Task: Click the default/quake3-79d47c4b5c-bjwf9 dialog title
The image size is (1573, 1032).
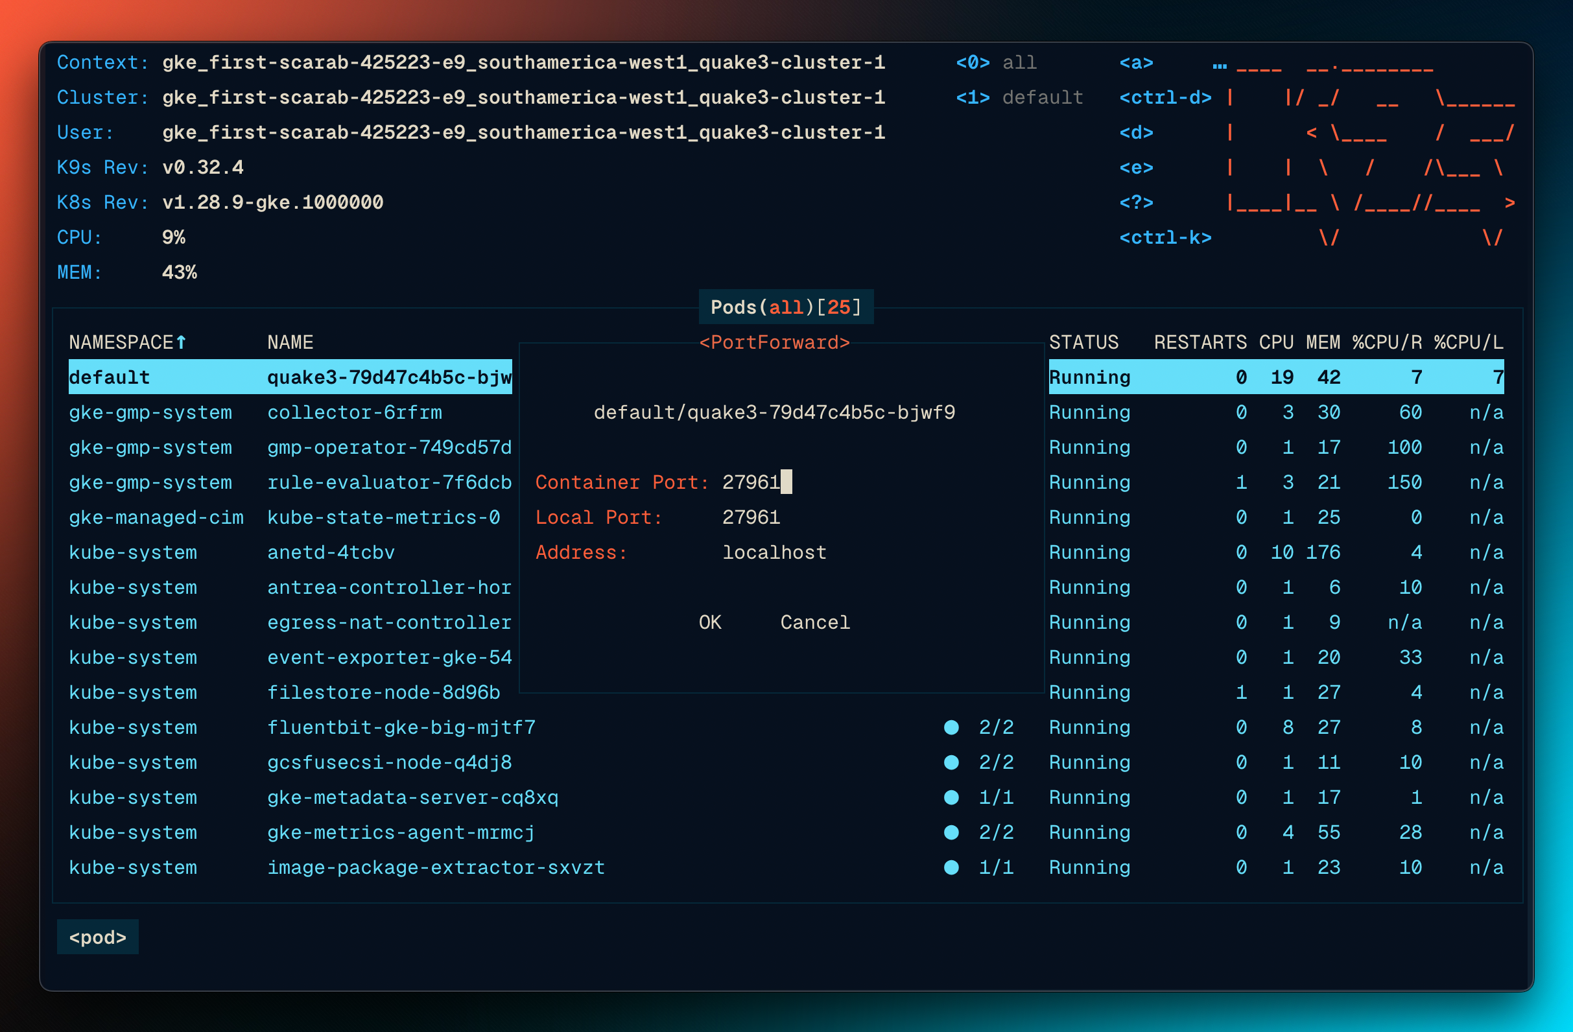Action: pos(774,412)
